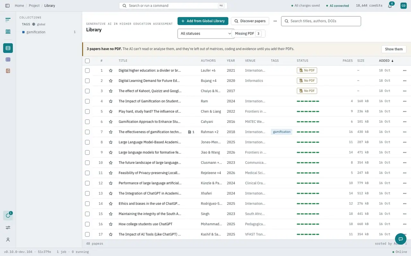The height and width of the screenshot is (256, 411).
Task: Open the settings sliders icon
Action: coord(8,228)
